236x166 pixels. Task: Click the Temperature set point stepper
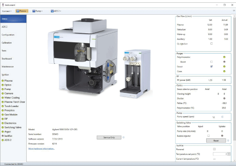229,154
